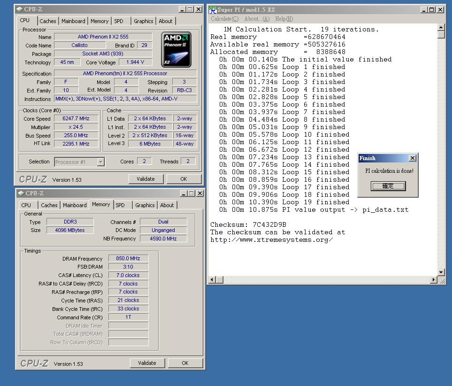Click Validate in top CPU-Z window
The width and height of the screenshot is (452, 386).
point(146,179)
